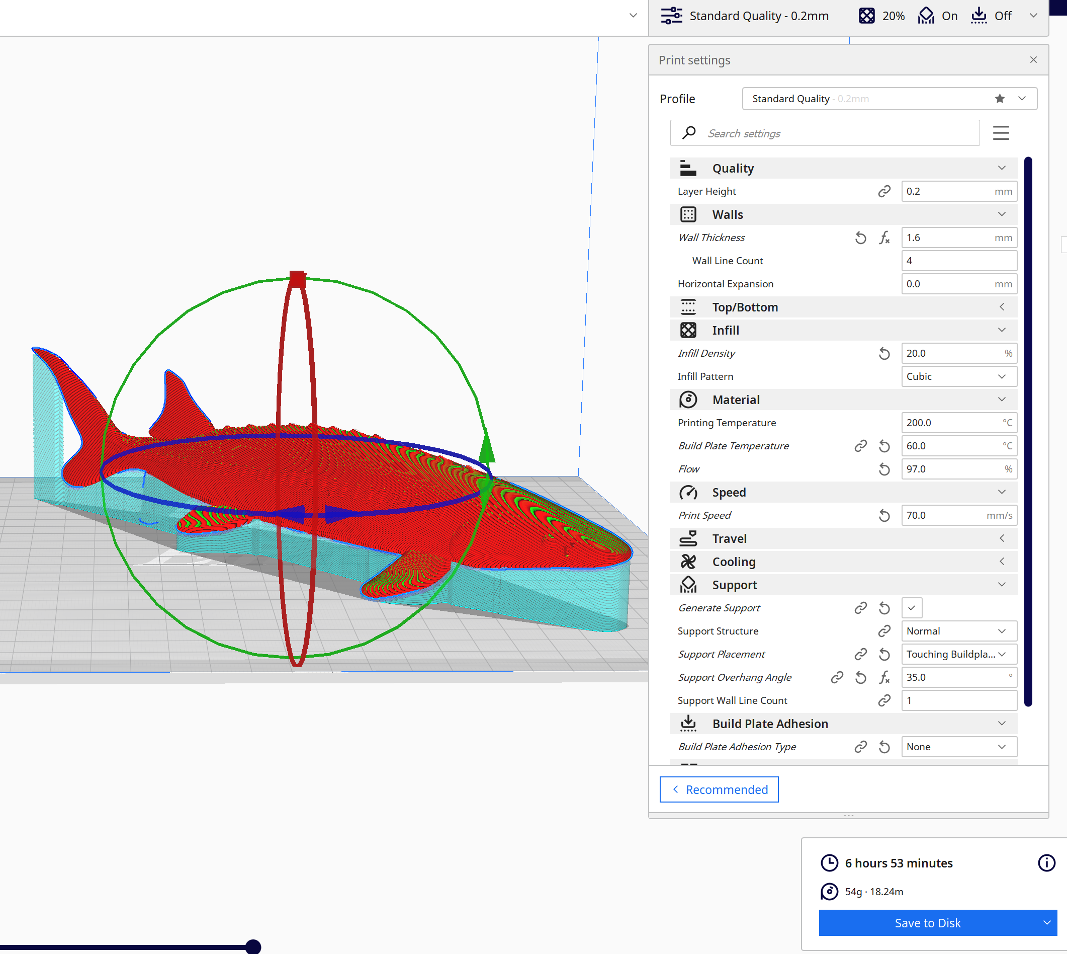Click the Wall Thickness formula fx icon
The width and height of the screenshot is (1067, 954).
pos(884,237)
